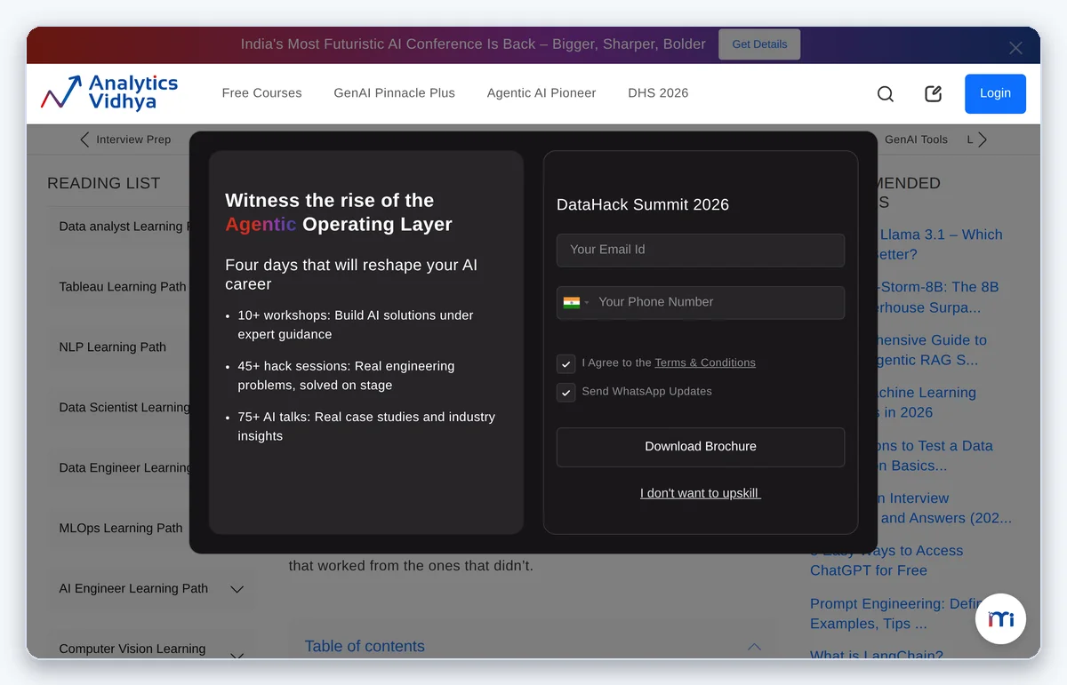Viewport: 1067px width, 685px height.
Task: Open the search icon in header
Action: point(885,93)
